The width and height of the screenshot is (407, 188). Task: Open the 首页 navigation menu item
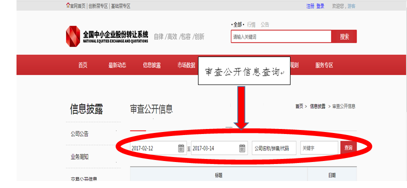click(83, 65)
